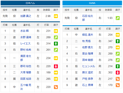Screen dimensions: 123x93
Task: Click 防御率 header in 日本ハム pitcher table
Action: click(47, 10)
